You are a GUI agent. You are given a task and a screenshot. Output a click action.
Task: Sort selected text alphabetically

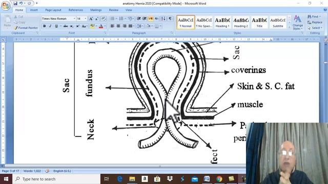click(x=163, y=19)
